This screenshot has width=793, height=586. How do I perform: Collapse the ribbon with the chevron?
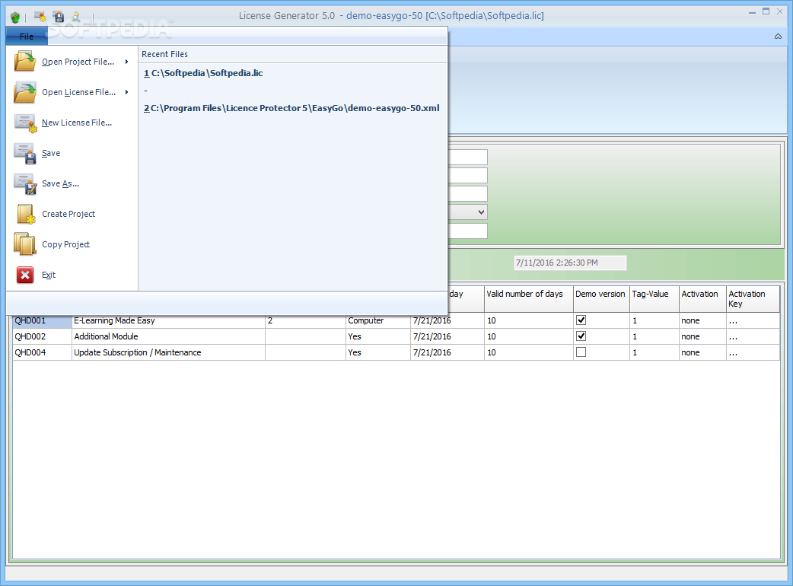tap(778, 37)
